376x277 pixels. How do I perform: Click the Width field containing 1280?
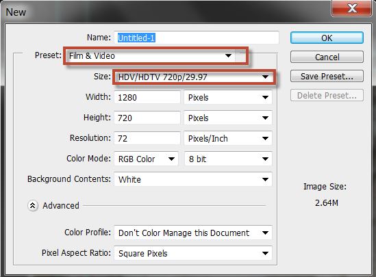[x=147, y=97]
